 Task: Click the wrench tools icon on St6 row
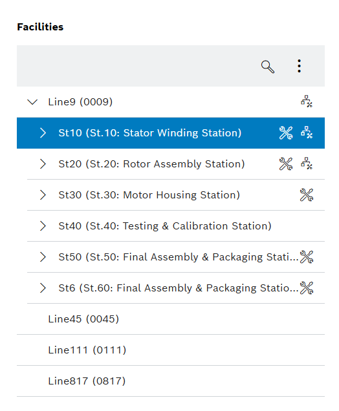[x=307, y=288]
